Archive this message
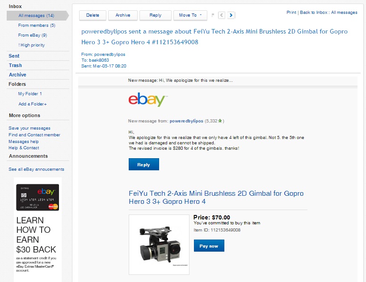Viewport: 366px width, 282px height. point(123,15)
